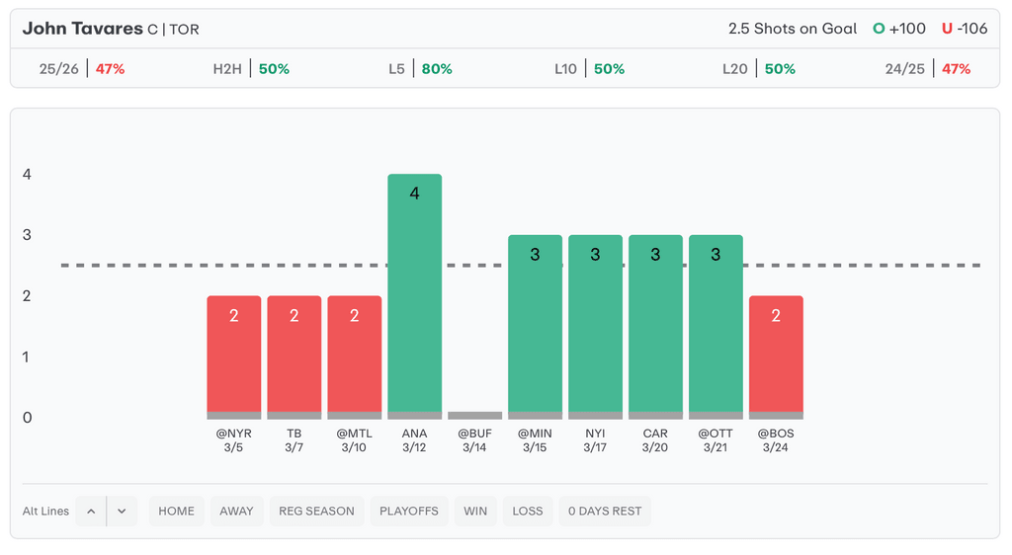Filter games by WIN
This screenshot has height=555, width=1012.
(475, 511)
